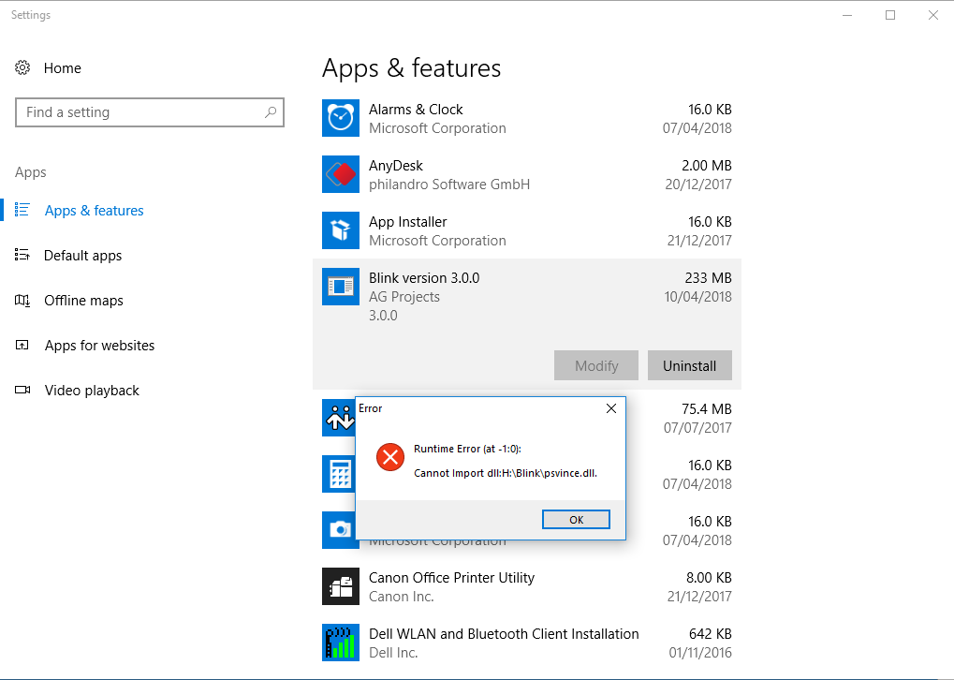Click the Uninstall button for Blink
Screen dimensions: 954x680
pyautogui.click(x=689, y=365)
